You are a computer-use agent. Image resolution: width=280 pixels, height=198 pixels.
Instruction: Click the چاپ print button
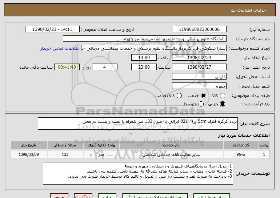[x=107, y=196]
